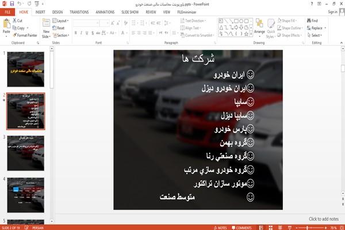Switch to Normal view in status bar

coord(261,228)
